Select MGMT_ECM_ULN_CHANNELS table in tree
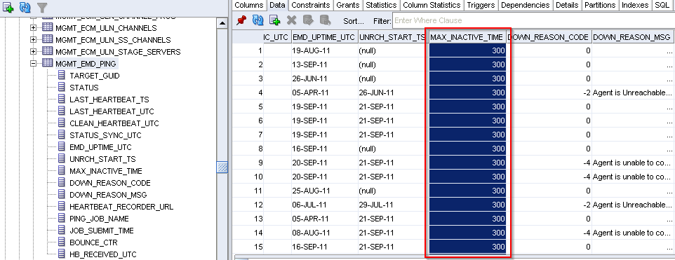675x260 pixels. 107,27
